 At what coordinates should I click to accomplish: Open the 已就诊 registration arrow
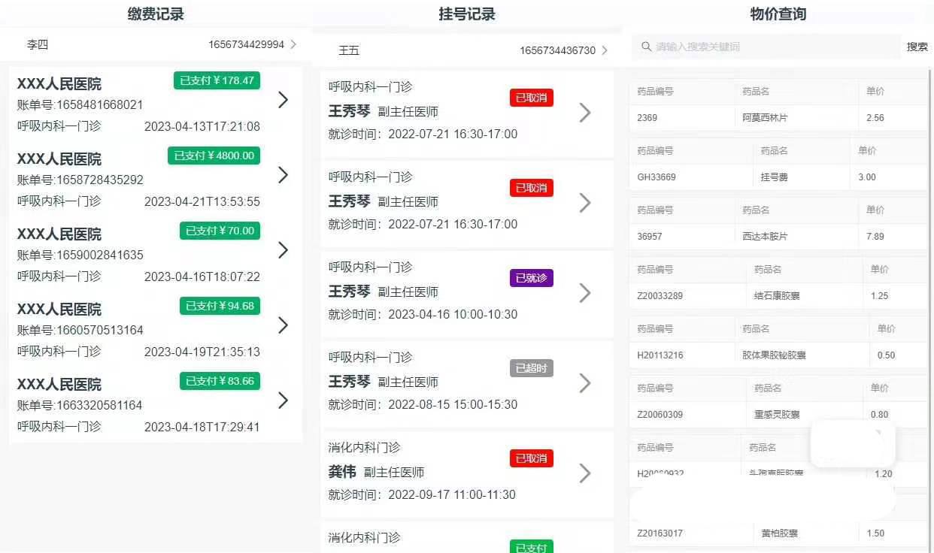coord(584,293)
